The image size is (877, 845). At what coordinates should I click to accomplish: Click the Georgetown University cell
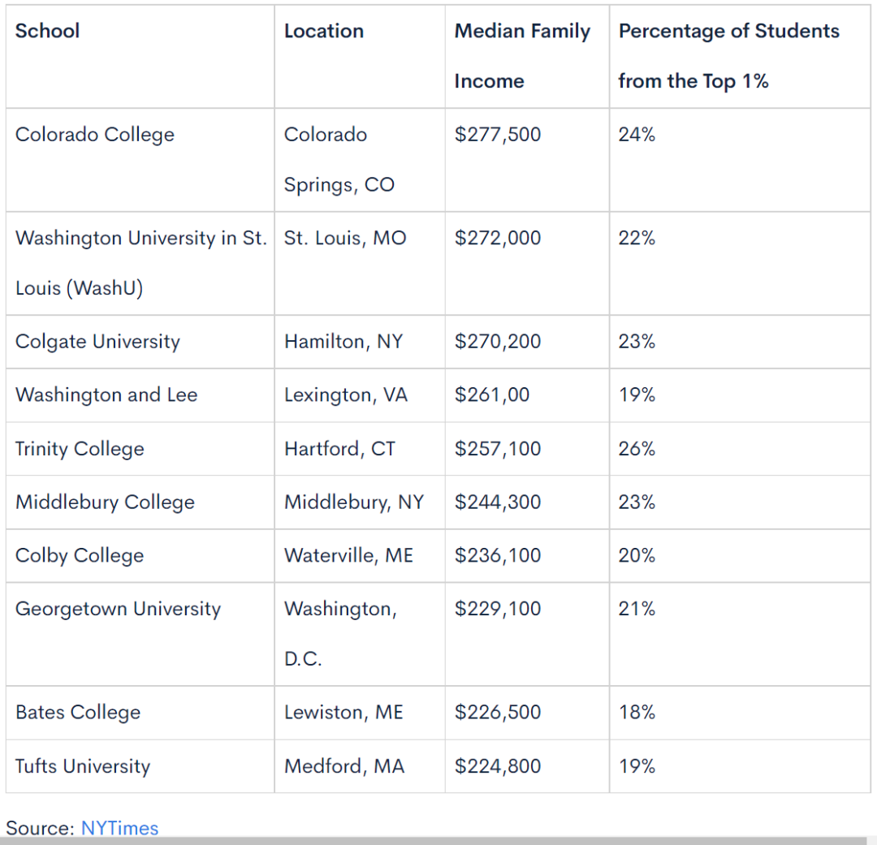(118, 609)
